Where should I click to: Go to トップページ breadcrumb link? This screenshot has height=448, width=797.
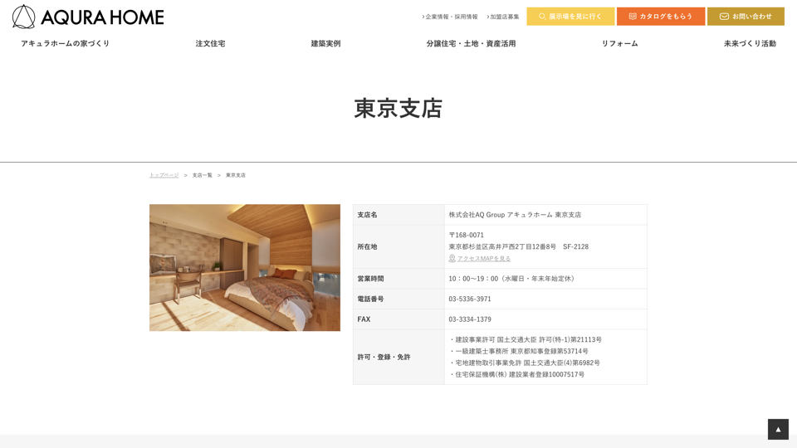click(164, 175)
